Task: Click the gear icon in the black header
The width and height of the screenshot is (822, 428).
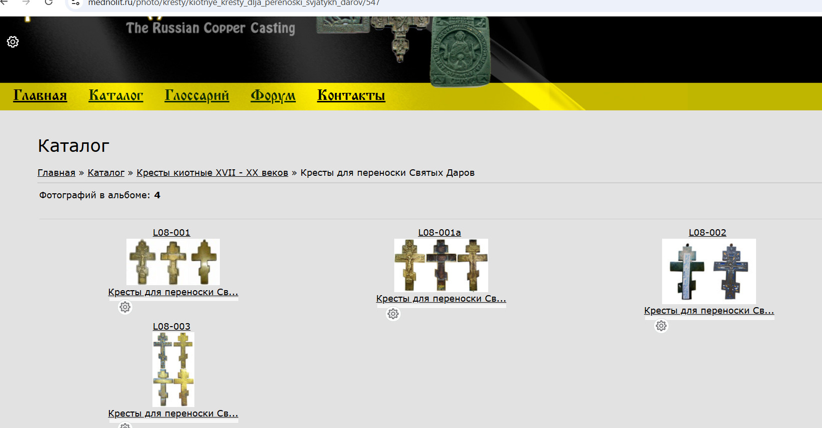Action: click(x=13, y=42)
